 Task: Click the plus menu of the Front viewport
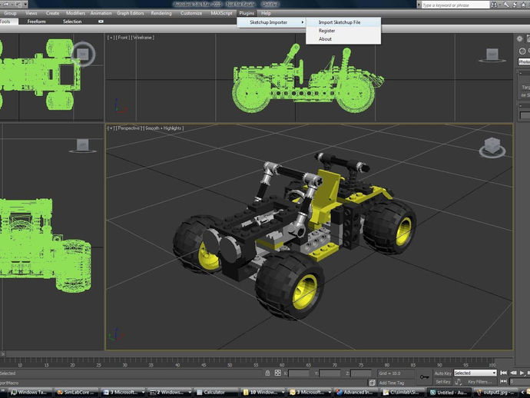click(x=111, y=38)
